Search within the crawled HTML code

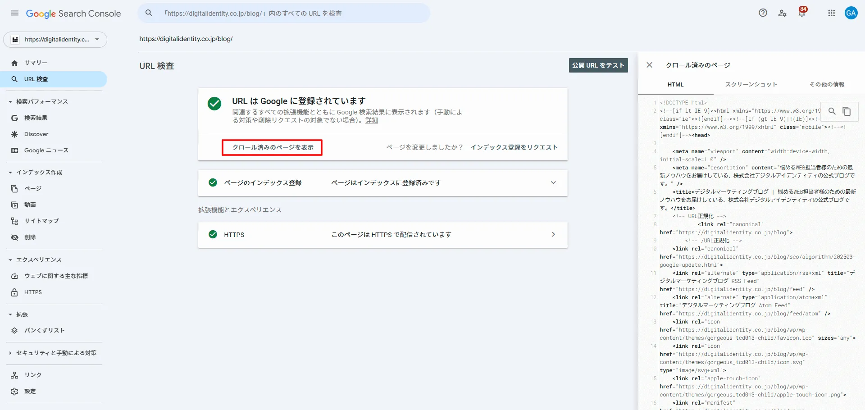[x=832, y=111]
